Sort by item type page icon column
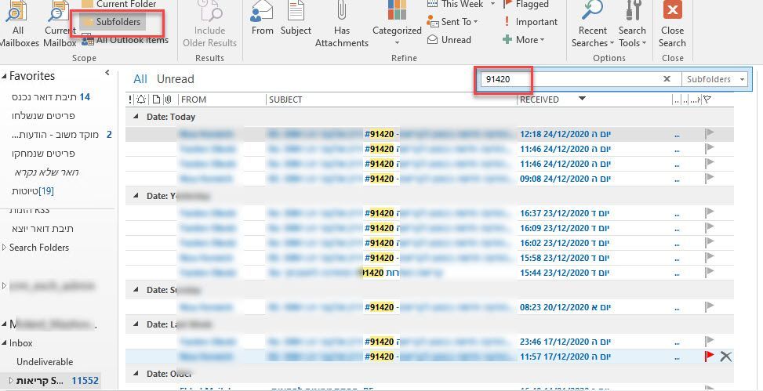 (x=156, y=100)
